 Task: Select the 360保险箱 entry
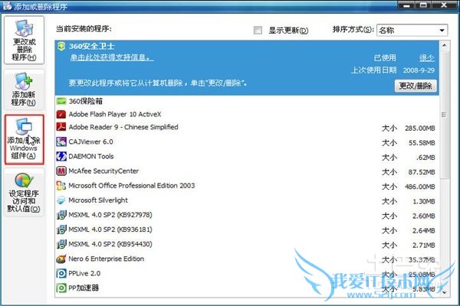pos(247,101)
